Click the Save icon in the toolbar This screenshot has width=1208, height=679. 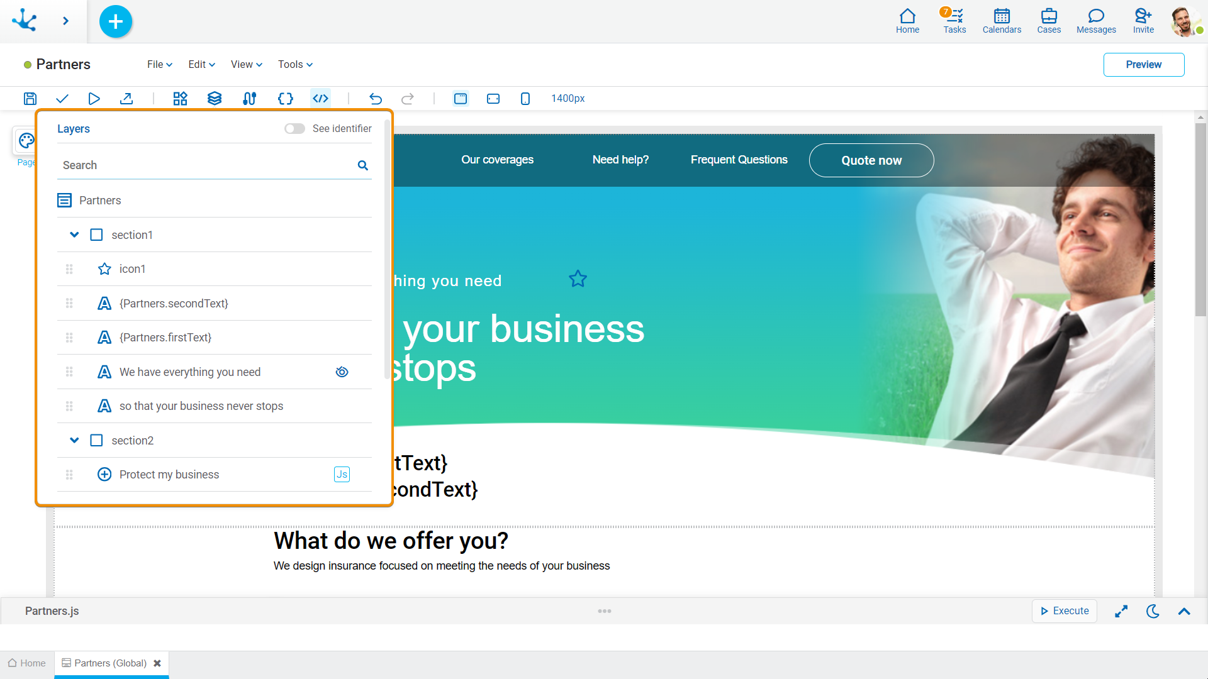tap(30, 99)
